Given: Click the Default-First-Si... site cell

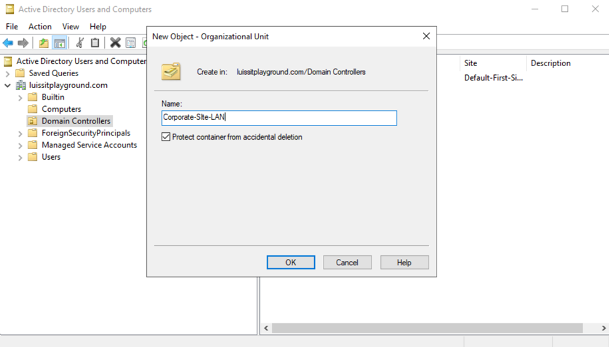Looking at the screenshot, I should coord(493,78).
